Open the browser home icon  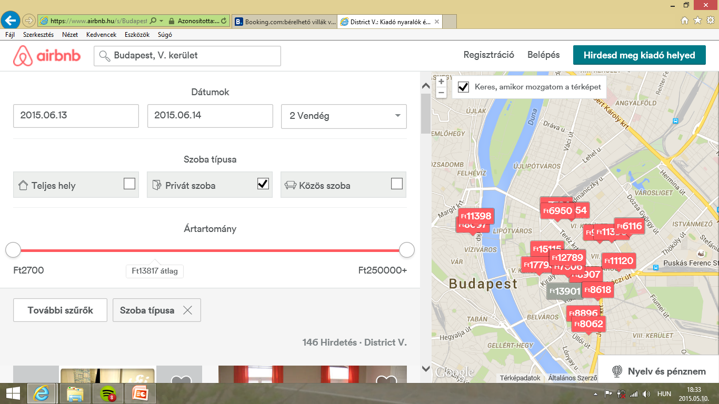(x=684, y=21)
